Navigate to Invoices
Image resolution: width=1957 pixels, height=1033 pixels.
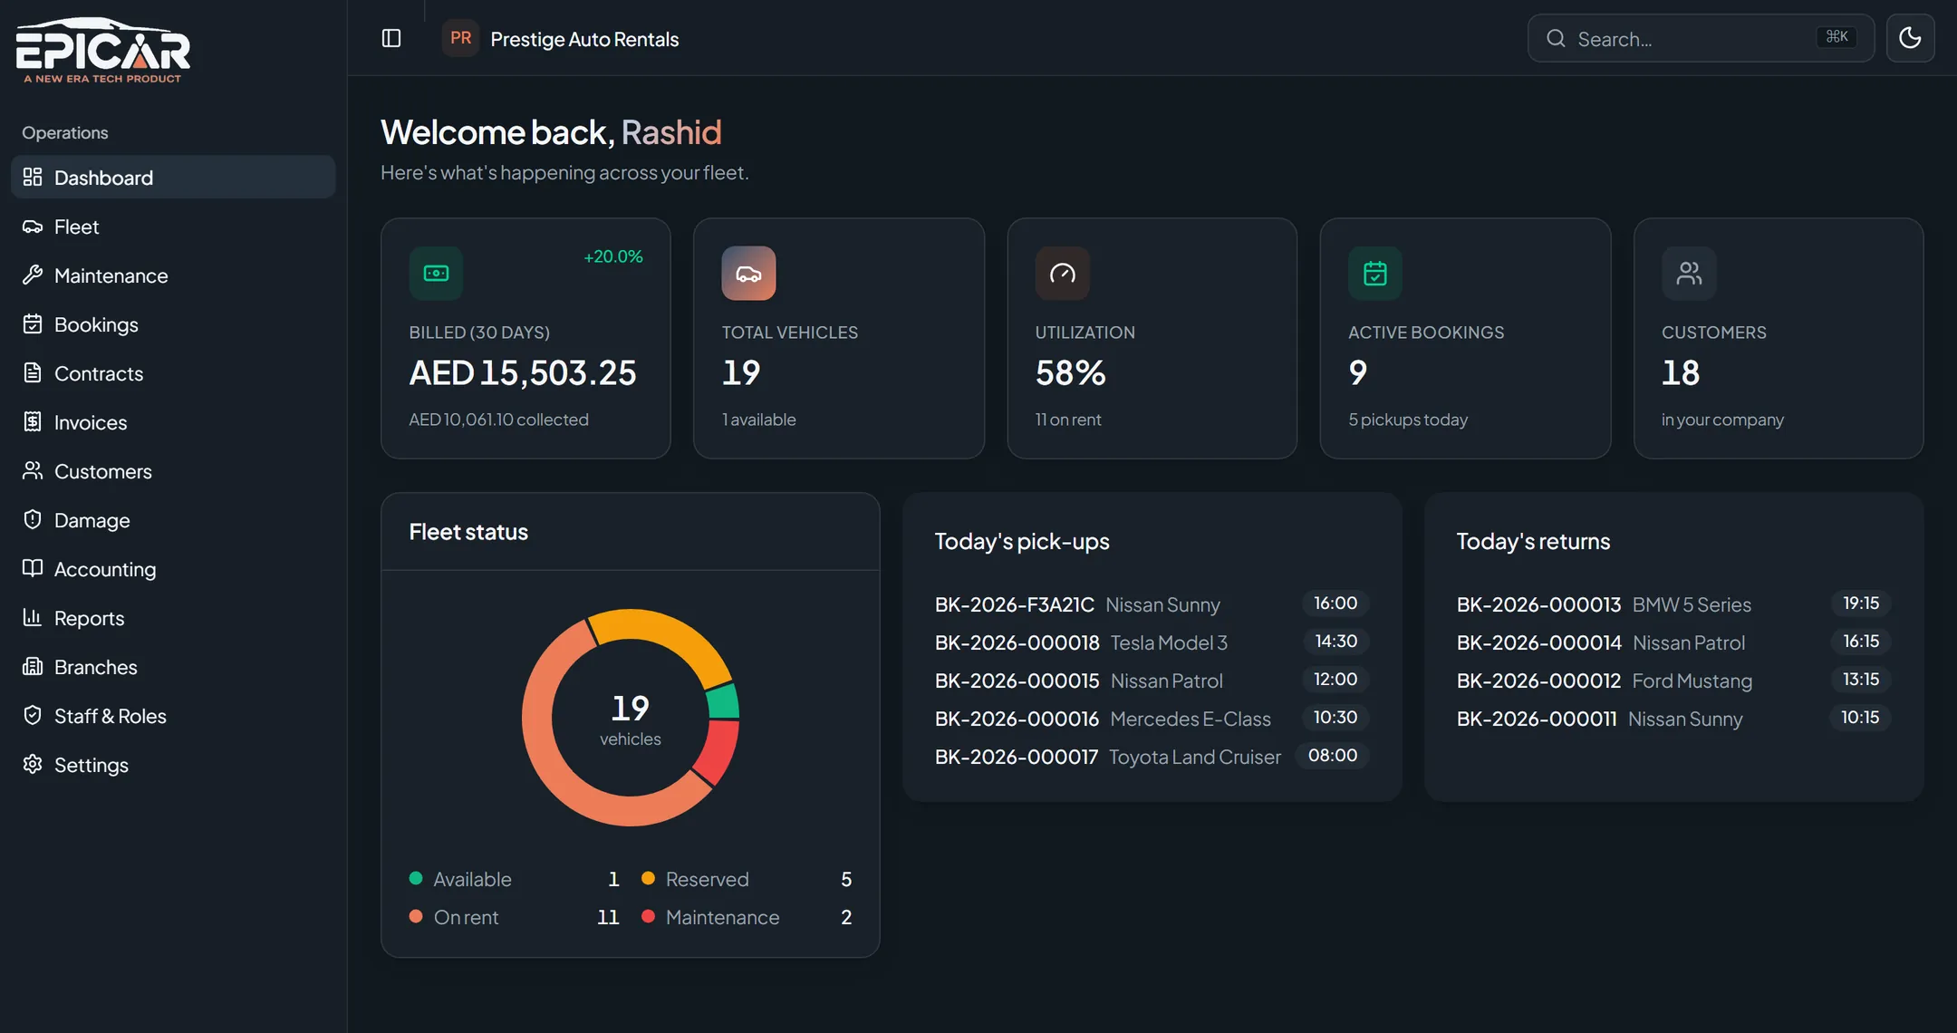point(173,422)
